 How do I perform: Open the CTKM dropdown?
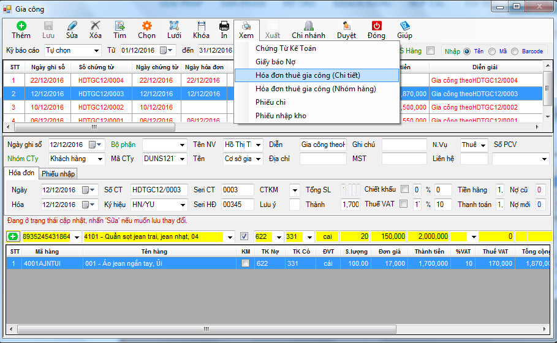click(295, 190)
